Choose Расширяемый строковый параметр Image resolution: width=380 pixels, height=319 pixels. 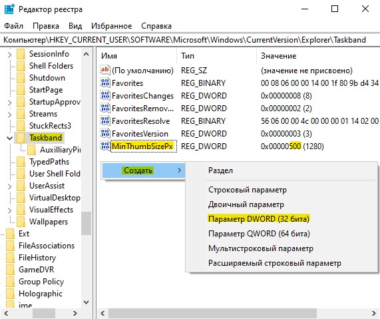point(275,263)
